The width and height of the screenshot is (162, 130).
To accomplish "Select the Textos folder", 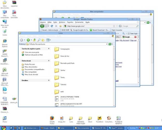I will coord(60,77).
